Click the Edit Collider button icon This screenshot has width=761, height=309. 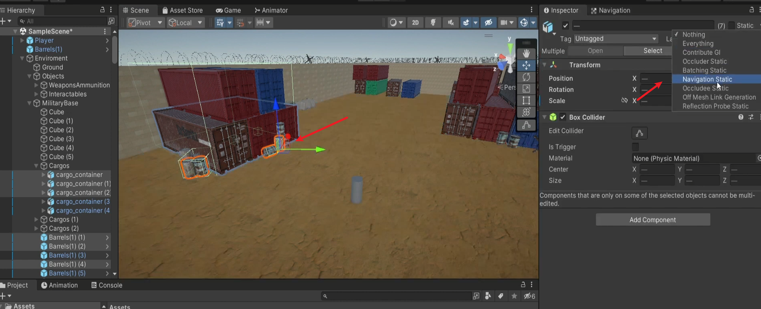639,133
